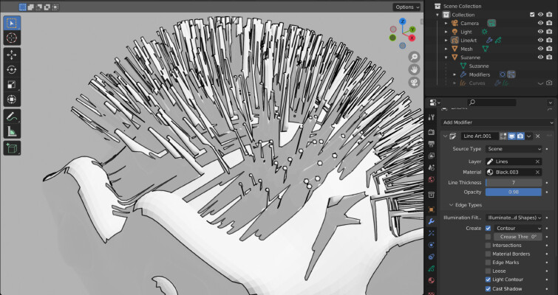Toggle Collection exclude checkbox in outliner
Screen dimensions: 558x295
click(x=532, y=15)
